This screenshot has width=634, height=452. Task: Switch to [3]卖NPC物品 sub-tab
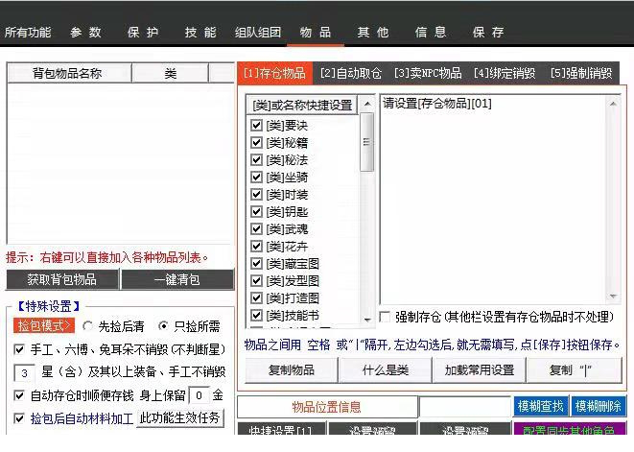click(428, 73)
